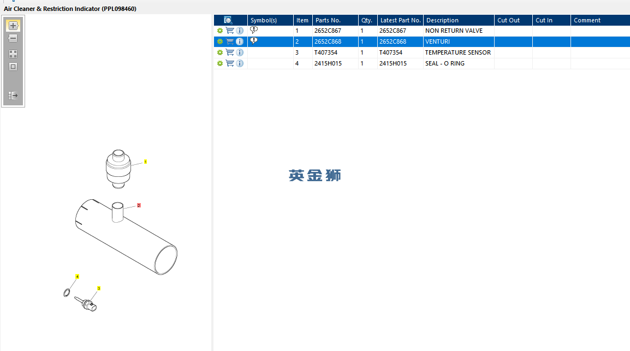The image size is (630, 351).
Task: Click green gear icon for VENTURI
Action: tap(220, 41)
